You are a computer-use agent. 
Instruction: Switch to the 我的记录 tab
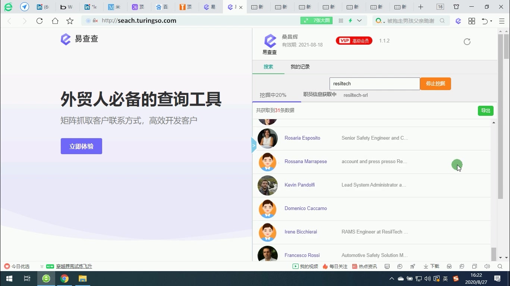point(300,67)
